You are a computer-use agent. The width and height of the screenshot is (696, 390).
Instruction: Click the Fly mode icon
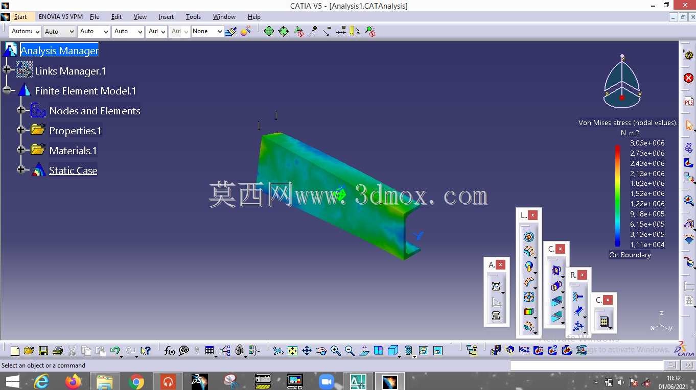coord(278,351)
